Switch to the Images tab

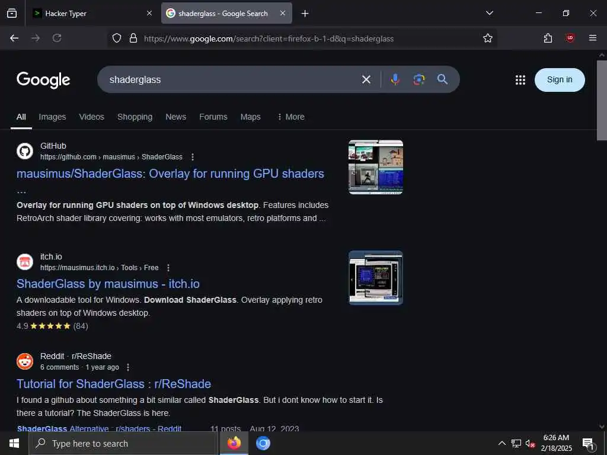(52, 117)
